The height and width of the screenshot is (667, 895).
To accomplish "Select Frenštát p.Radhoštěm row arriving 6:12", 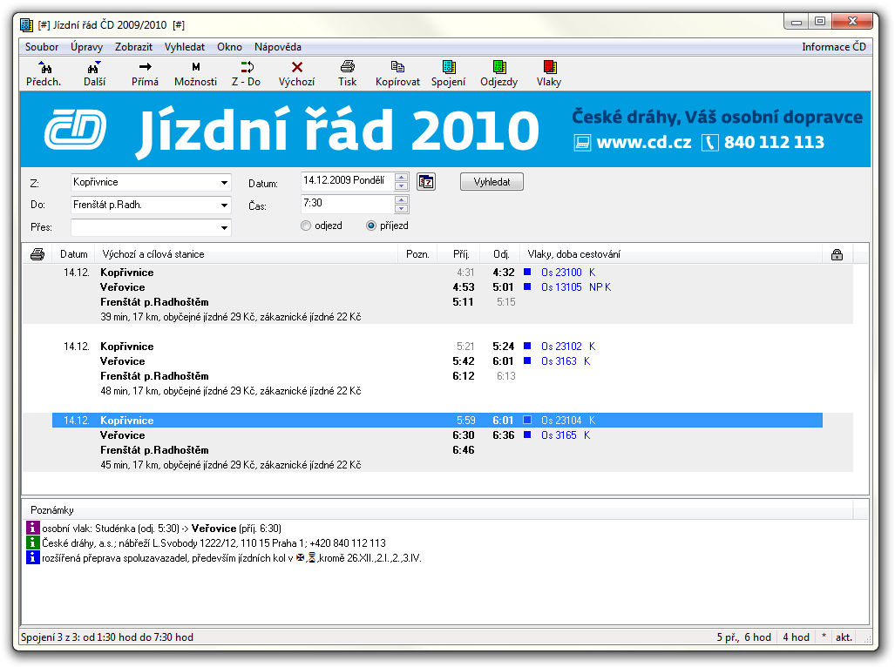I will coord(437,375).
